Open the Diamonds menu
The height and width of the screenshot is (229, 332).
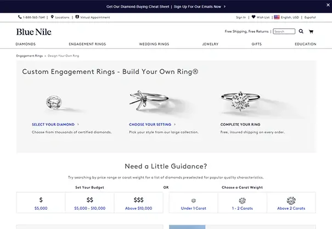26,44
